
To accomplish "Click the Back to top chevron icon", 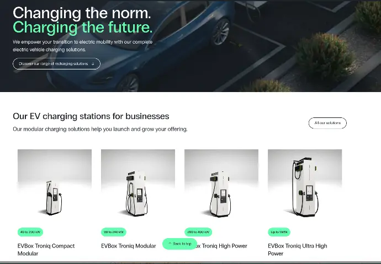I will 170,244.
